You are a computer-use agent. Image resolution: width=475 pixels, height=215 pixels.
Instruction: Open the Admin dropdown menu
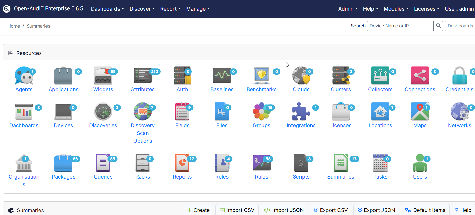[348, 9]
